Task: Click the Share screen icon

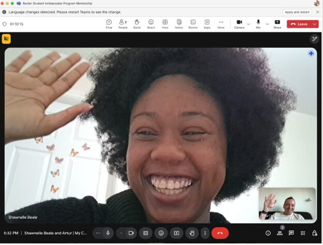Action: coord(277,24)
